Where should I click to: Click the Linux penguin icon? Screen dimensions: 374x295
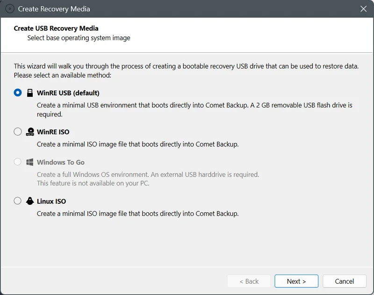pyautogui.click(x=30, y=201)
